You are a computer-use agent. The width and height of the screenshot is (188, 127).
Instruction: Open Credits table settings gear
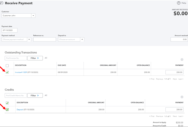[182, 97]
